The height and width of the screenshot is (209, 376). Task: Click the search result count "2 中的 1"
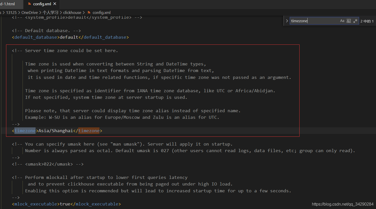click(367, 21)
